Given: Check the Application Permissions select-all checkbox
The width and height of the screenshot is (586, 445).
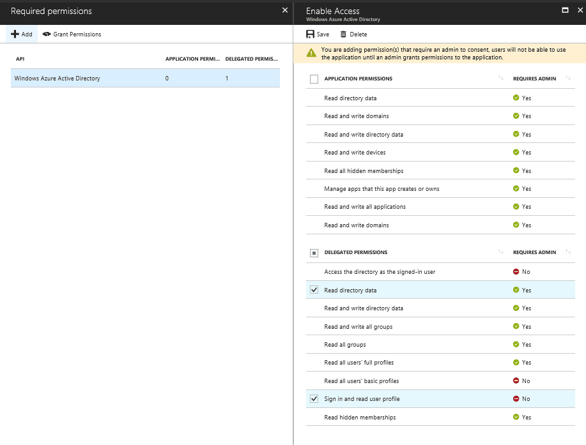Looking at the screenshot, I should [x=314, y=79].
